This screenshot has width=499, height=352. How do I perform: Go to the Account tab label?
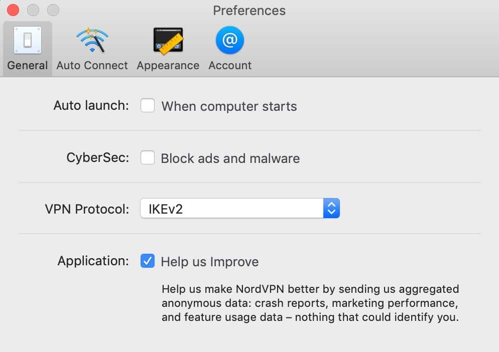point(230,66)
